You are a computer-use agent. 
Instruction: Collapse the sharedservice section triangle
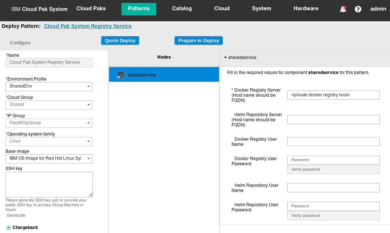tap(225, 58)
